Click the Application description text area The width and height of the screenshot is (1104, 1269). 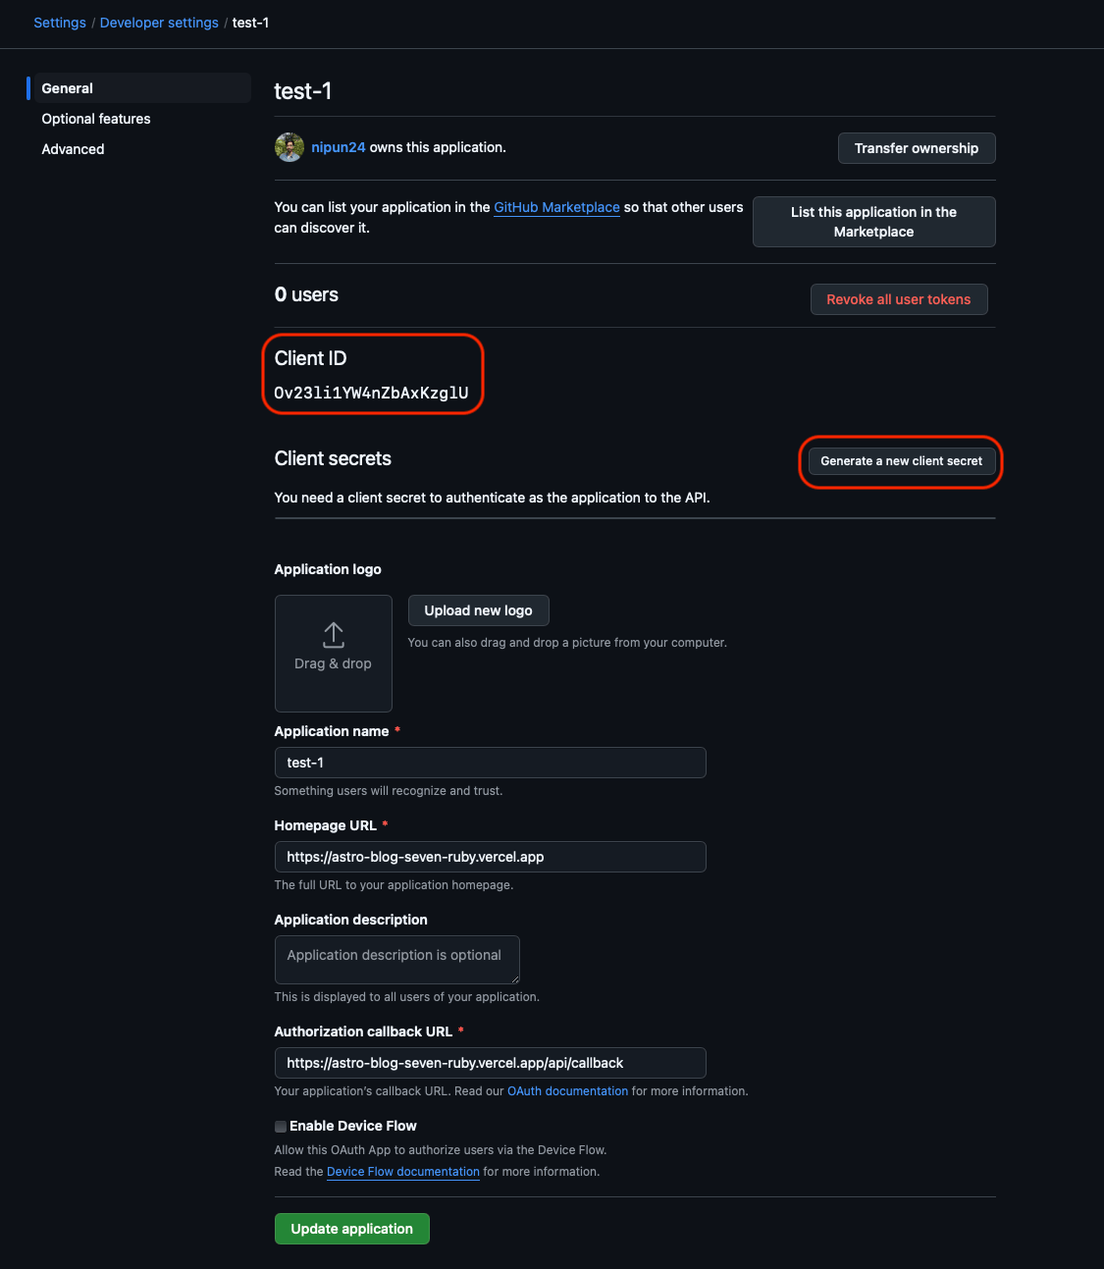[396, 959]
